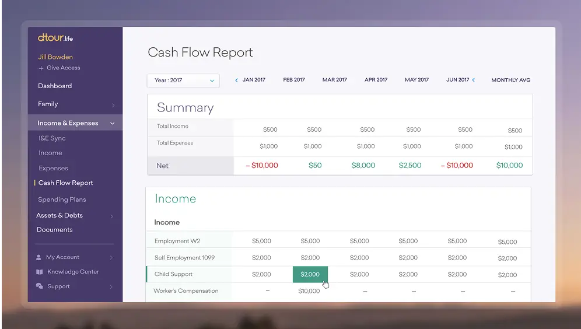The width and height of the screenshot is (581, 329).
Task: Click Give Access link
Action: tap(64, 68)
